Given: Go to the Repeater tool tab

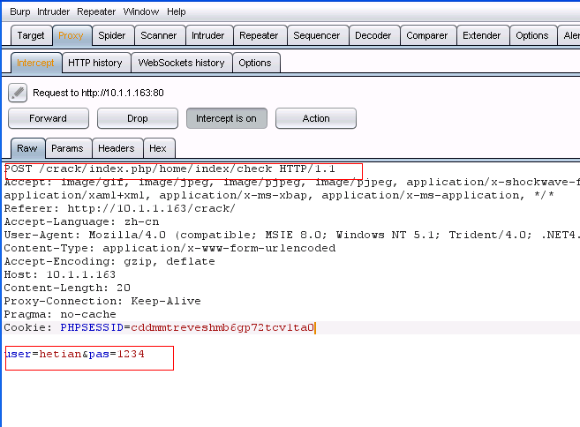Looking at the screenshot, I should click(259, 35).
